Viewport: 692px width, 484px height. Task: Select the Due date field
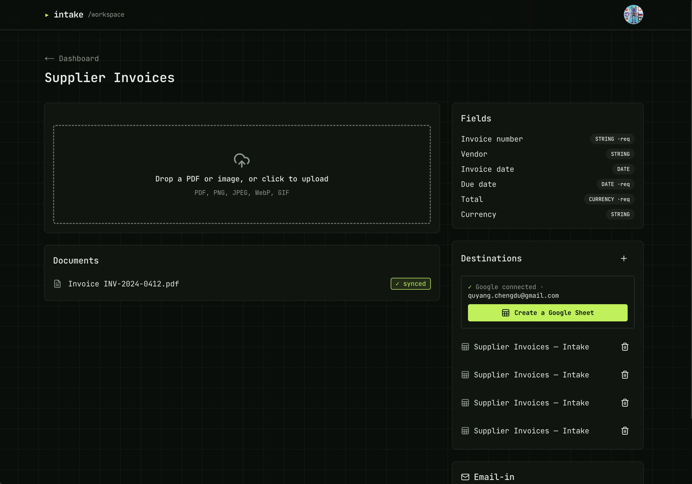(548, 184)
